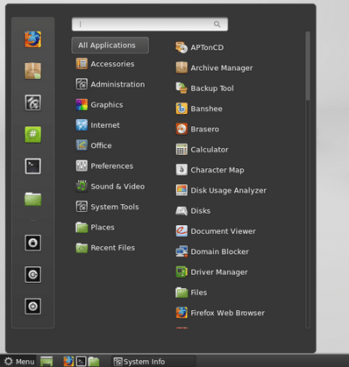Screen dimensions: 349x367
Task: Launch 'APTonCD' by its label
Action: (207, 47)
